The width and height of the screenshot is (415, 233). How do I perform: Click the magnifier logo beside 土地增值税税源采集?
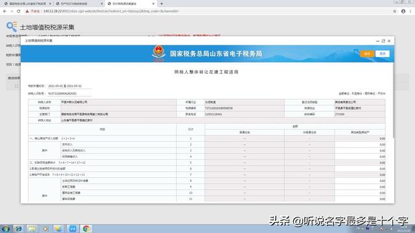click(x=12, y=27)
